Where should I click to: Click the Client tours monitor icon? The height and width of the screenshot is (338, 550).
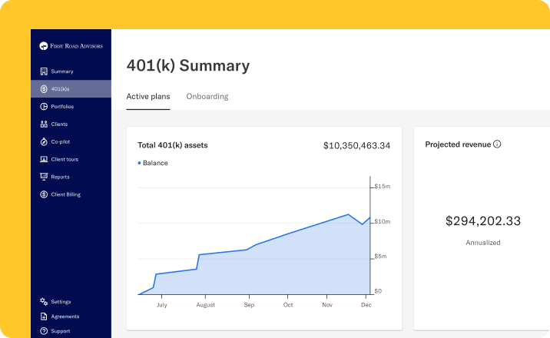pyautogui.click(x=44, y=160)
